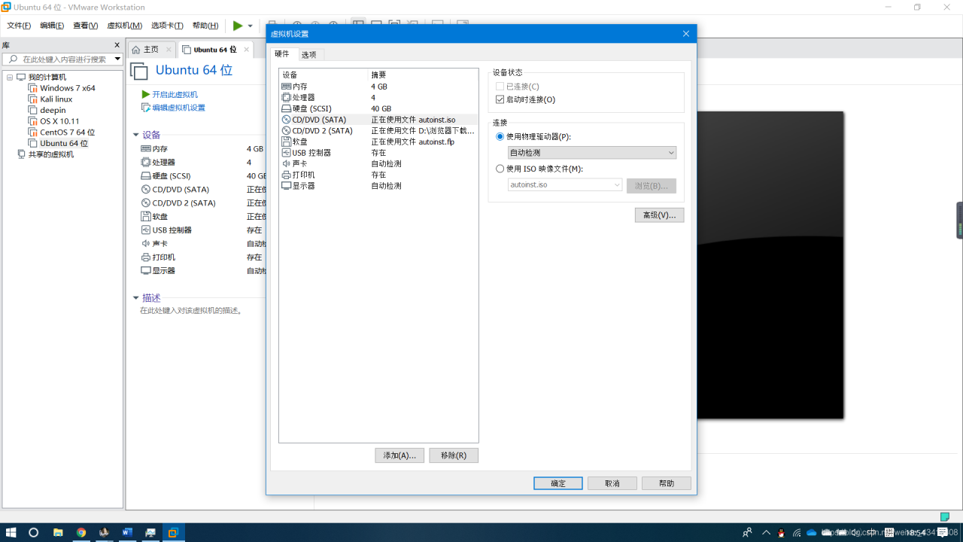Toggle the 启动时连接(O) checkbox
Image resolution: width=963 pixels, height=542 pixels.
500,99
